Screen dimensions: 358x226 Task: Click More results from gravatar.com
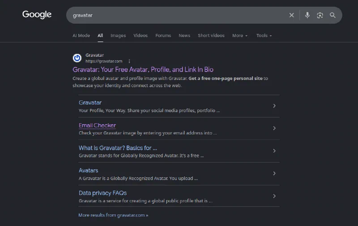113,215
